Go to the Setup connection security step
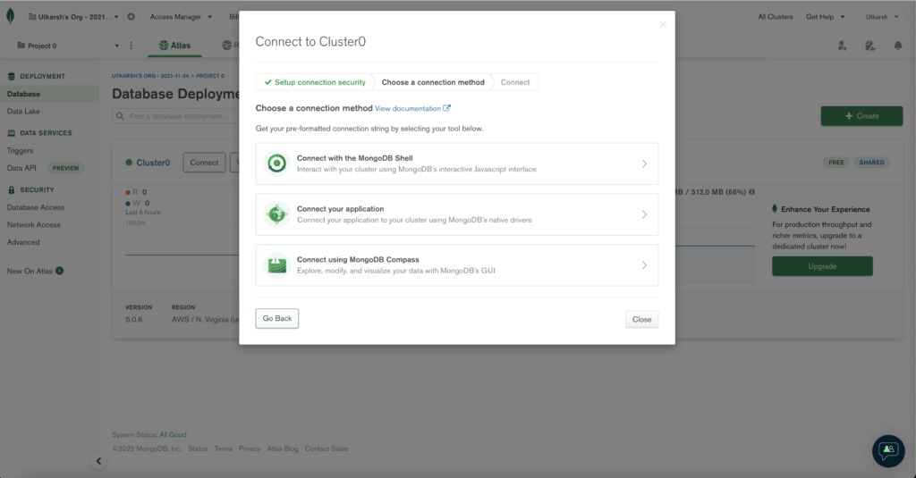Screen dimensions: 916x478 314,82
